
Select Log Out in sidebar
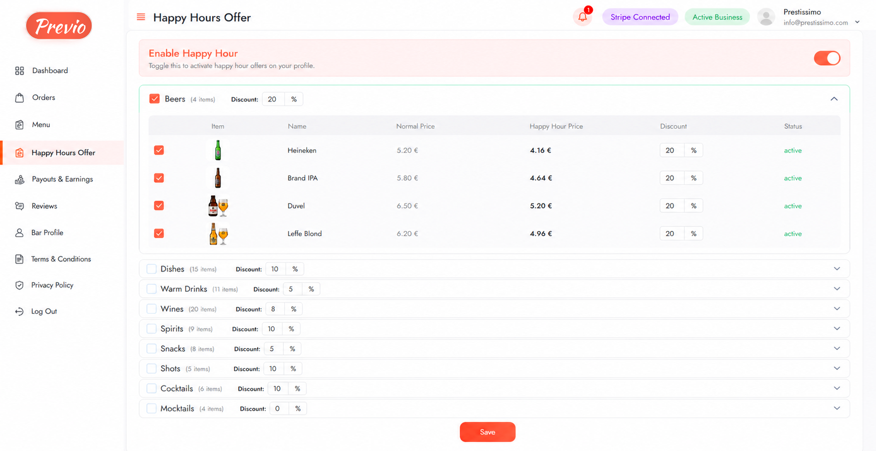(x=44, y=311)
